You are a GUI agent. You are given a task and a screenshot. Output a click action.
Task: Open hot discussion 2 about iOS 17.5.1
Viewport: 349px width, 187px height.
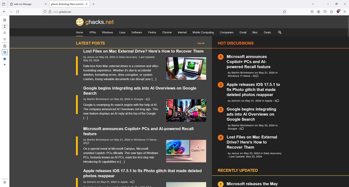point(253,89)
